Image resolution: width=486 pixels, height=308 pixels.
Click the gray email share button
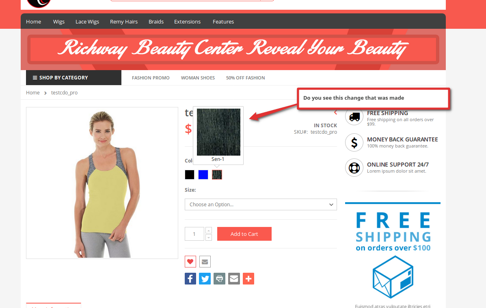[x=234, y=279]
